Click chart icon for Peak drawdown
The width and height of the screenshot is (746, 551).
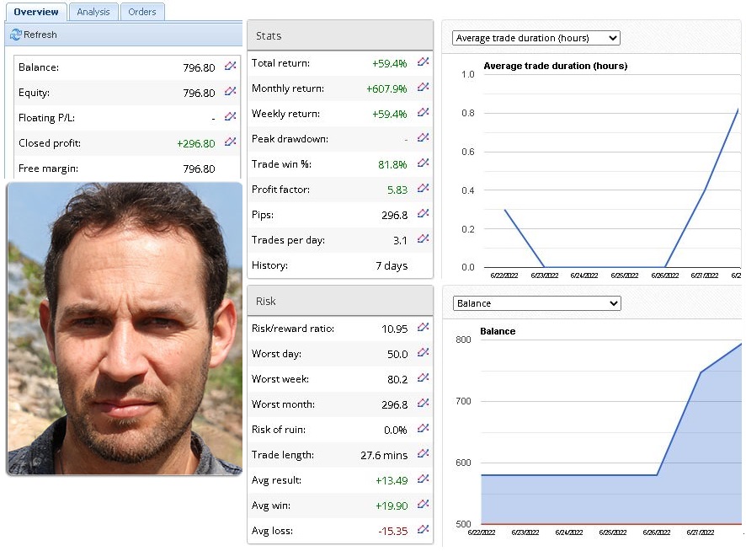(423, 137)
